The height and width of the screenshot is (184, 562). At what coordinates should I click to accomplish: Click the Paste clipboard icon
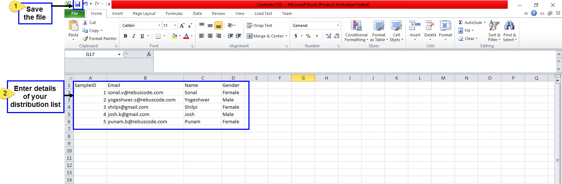point(73,25)
